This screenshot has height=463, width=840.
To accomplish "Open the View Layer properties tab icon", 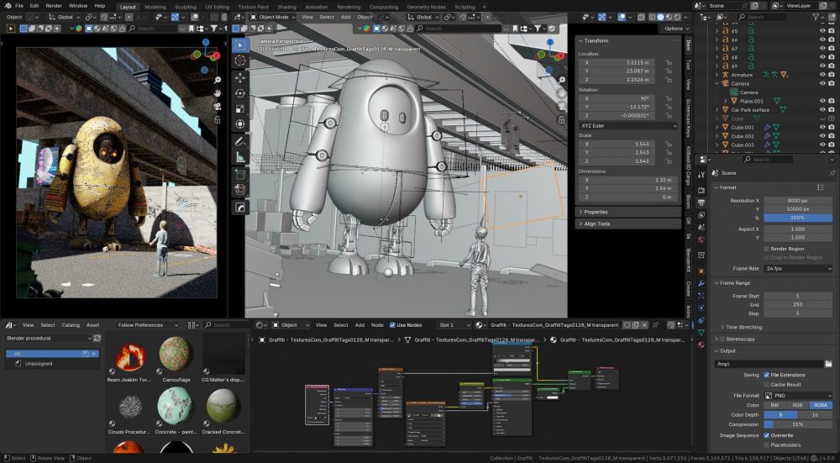I will tap(701, 216).
